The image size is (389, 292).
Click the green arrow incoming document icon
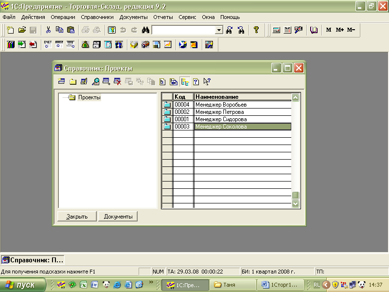pos(22,45)
